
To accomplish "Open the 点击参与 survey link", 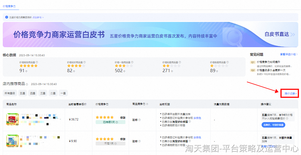I will pos(38,17).
